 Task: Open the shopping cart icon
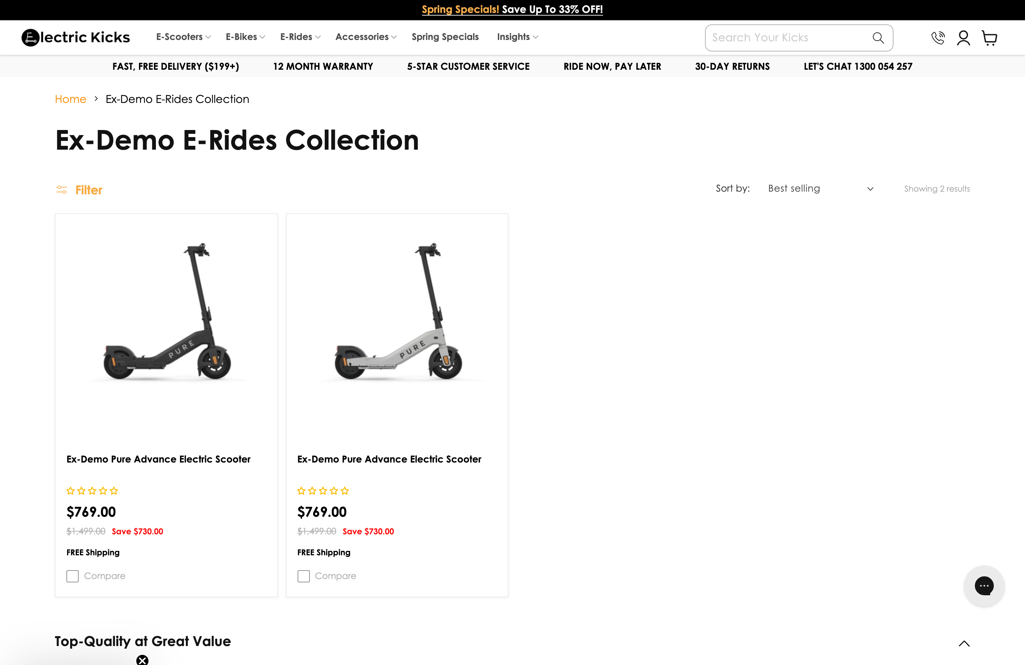(989, 38)
